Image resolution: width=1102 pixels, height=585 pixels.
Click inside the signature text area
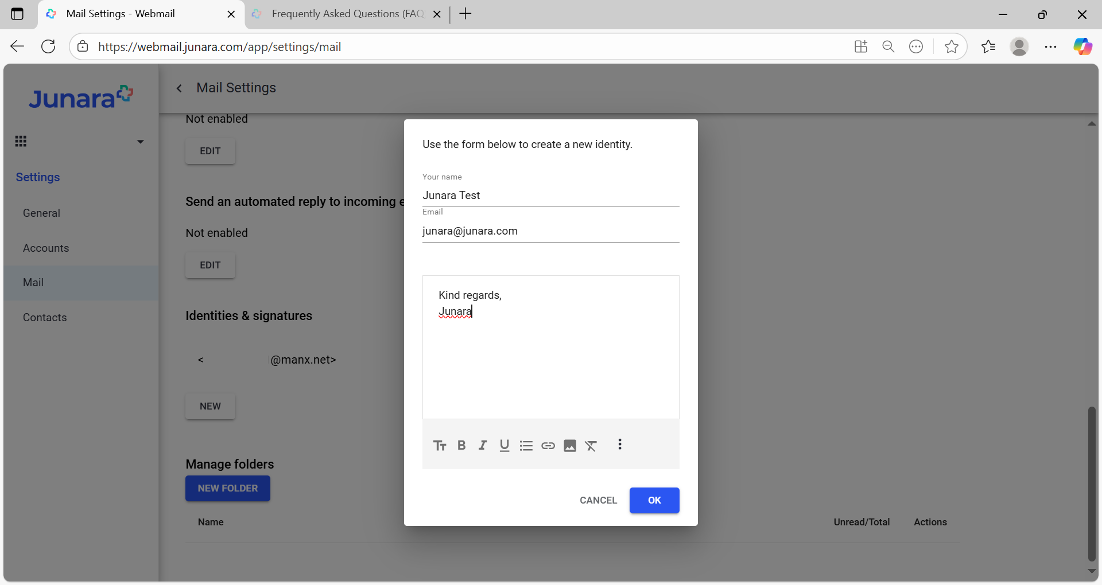click(550, 347)
